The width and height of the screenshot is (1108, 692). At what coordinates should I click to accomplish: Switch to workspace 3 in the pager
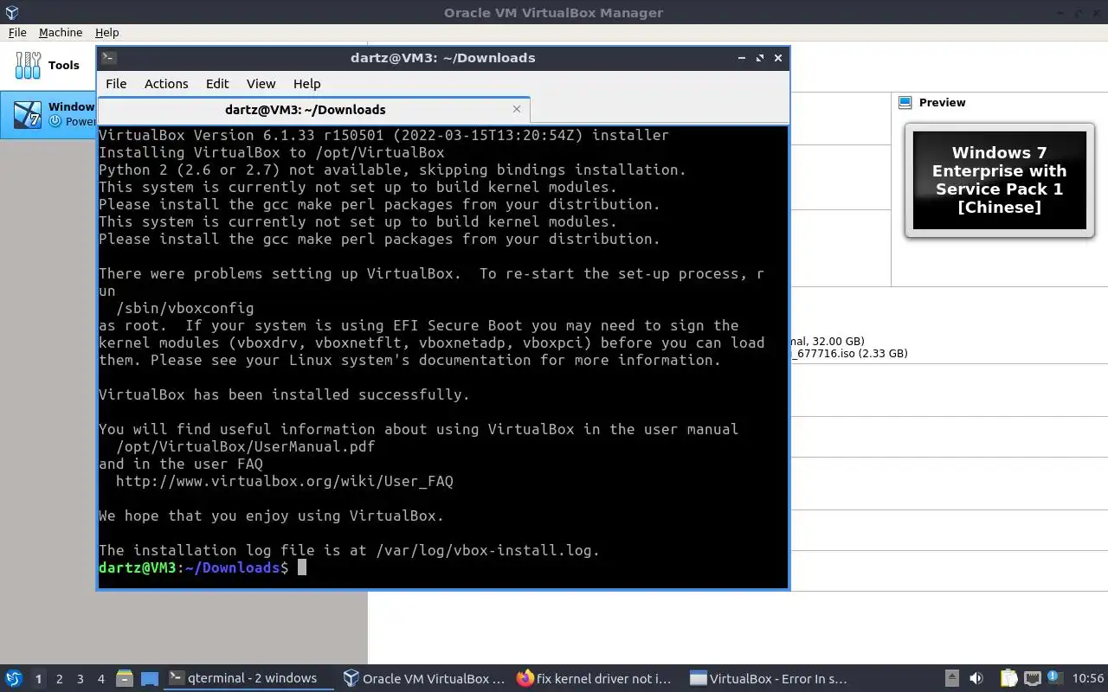[80, 679]
